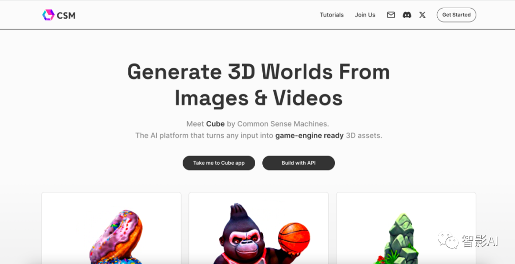The width and height of the screenshot is (515, 264).
Task: Click Take me to Cube app button
Action: tap(219, 163)
